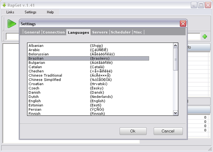Select English in the language list
Screen dimensions: 213x152
88,101
